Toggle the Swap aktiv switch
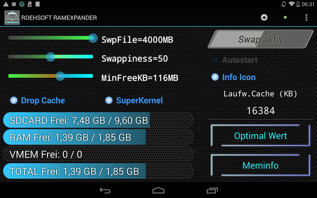This screenshot has width=317, height=198. pos(261,39)
